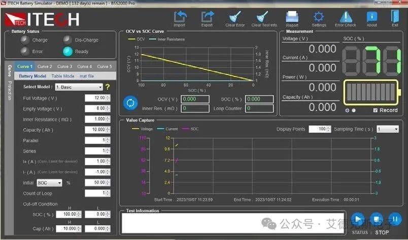
Task: Select the second radio button beside Record
Action: [354, 110]
